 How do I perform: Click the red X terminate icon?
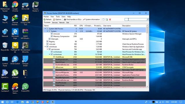pos(110,19)
